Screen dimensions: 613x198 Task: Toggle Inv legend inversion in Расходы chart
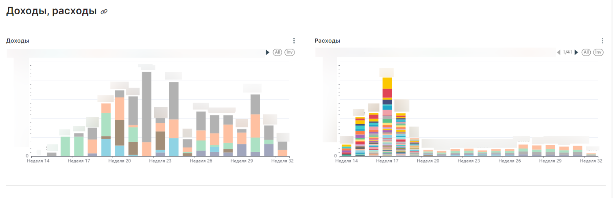tap(598, 52)
